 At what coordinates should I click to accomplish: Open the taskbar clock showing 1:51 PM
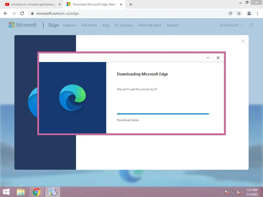252,192
